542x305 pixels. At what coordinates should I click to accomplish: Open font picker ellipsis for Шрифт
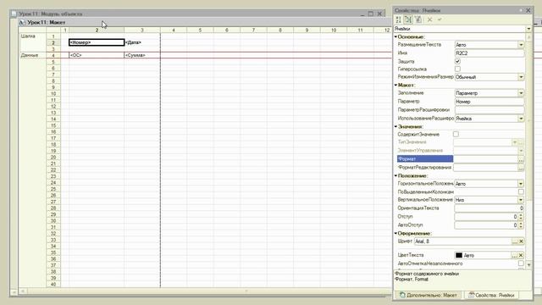pyautogui.click(x=515, y=241)
